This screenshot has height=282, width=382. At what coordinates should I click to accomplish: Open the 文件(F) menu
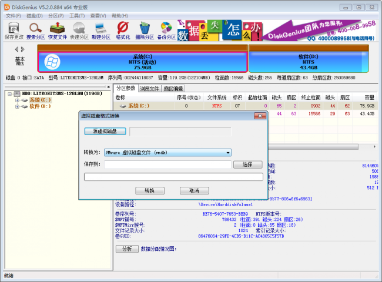(13, 16)
